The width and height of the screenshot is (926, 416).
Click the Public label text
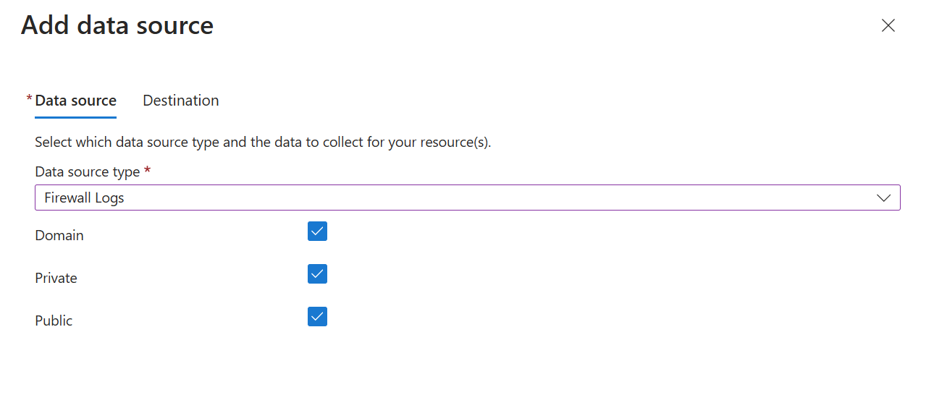click(x=54, y=321)
